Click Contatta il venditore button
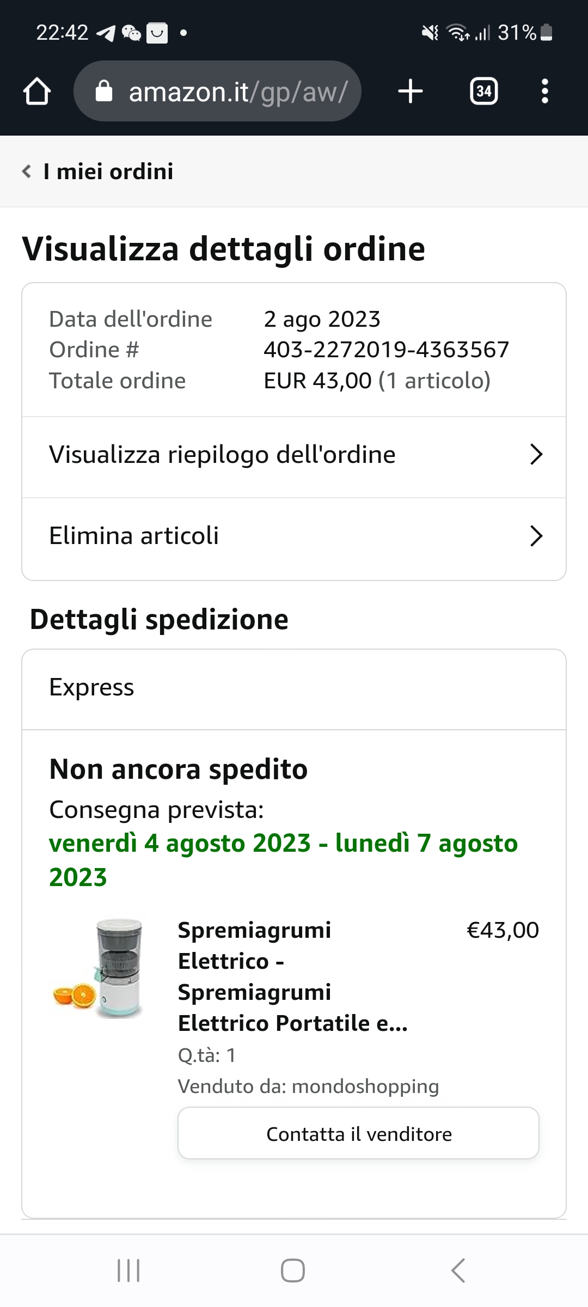 [358, 1133]
